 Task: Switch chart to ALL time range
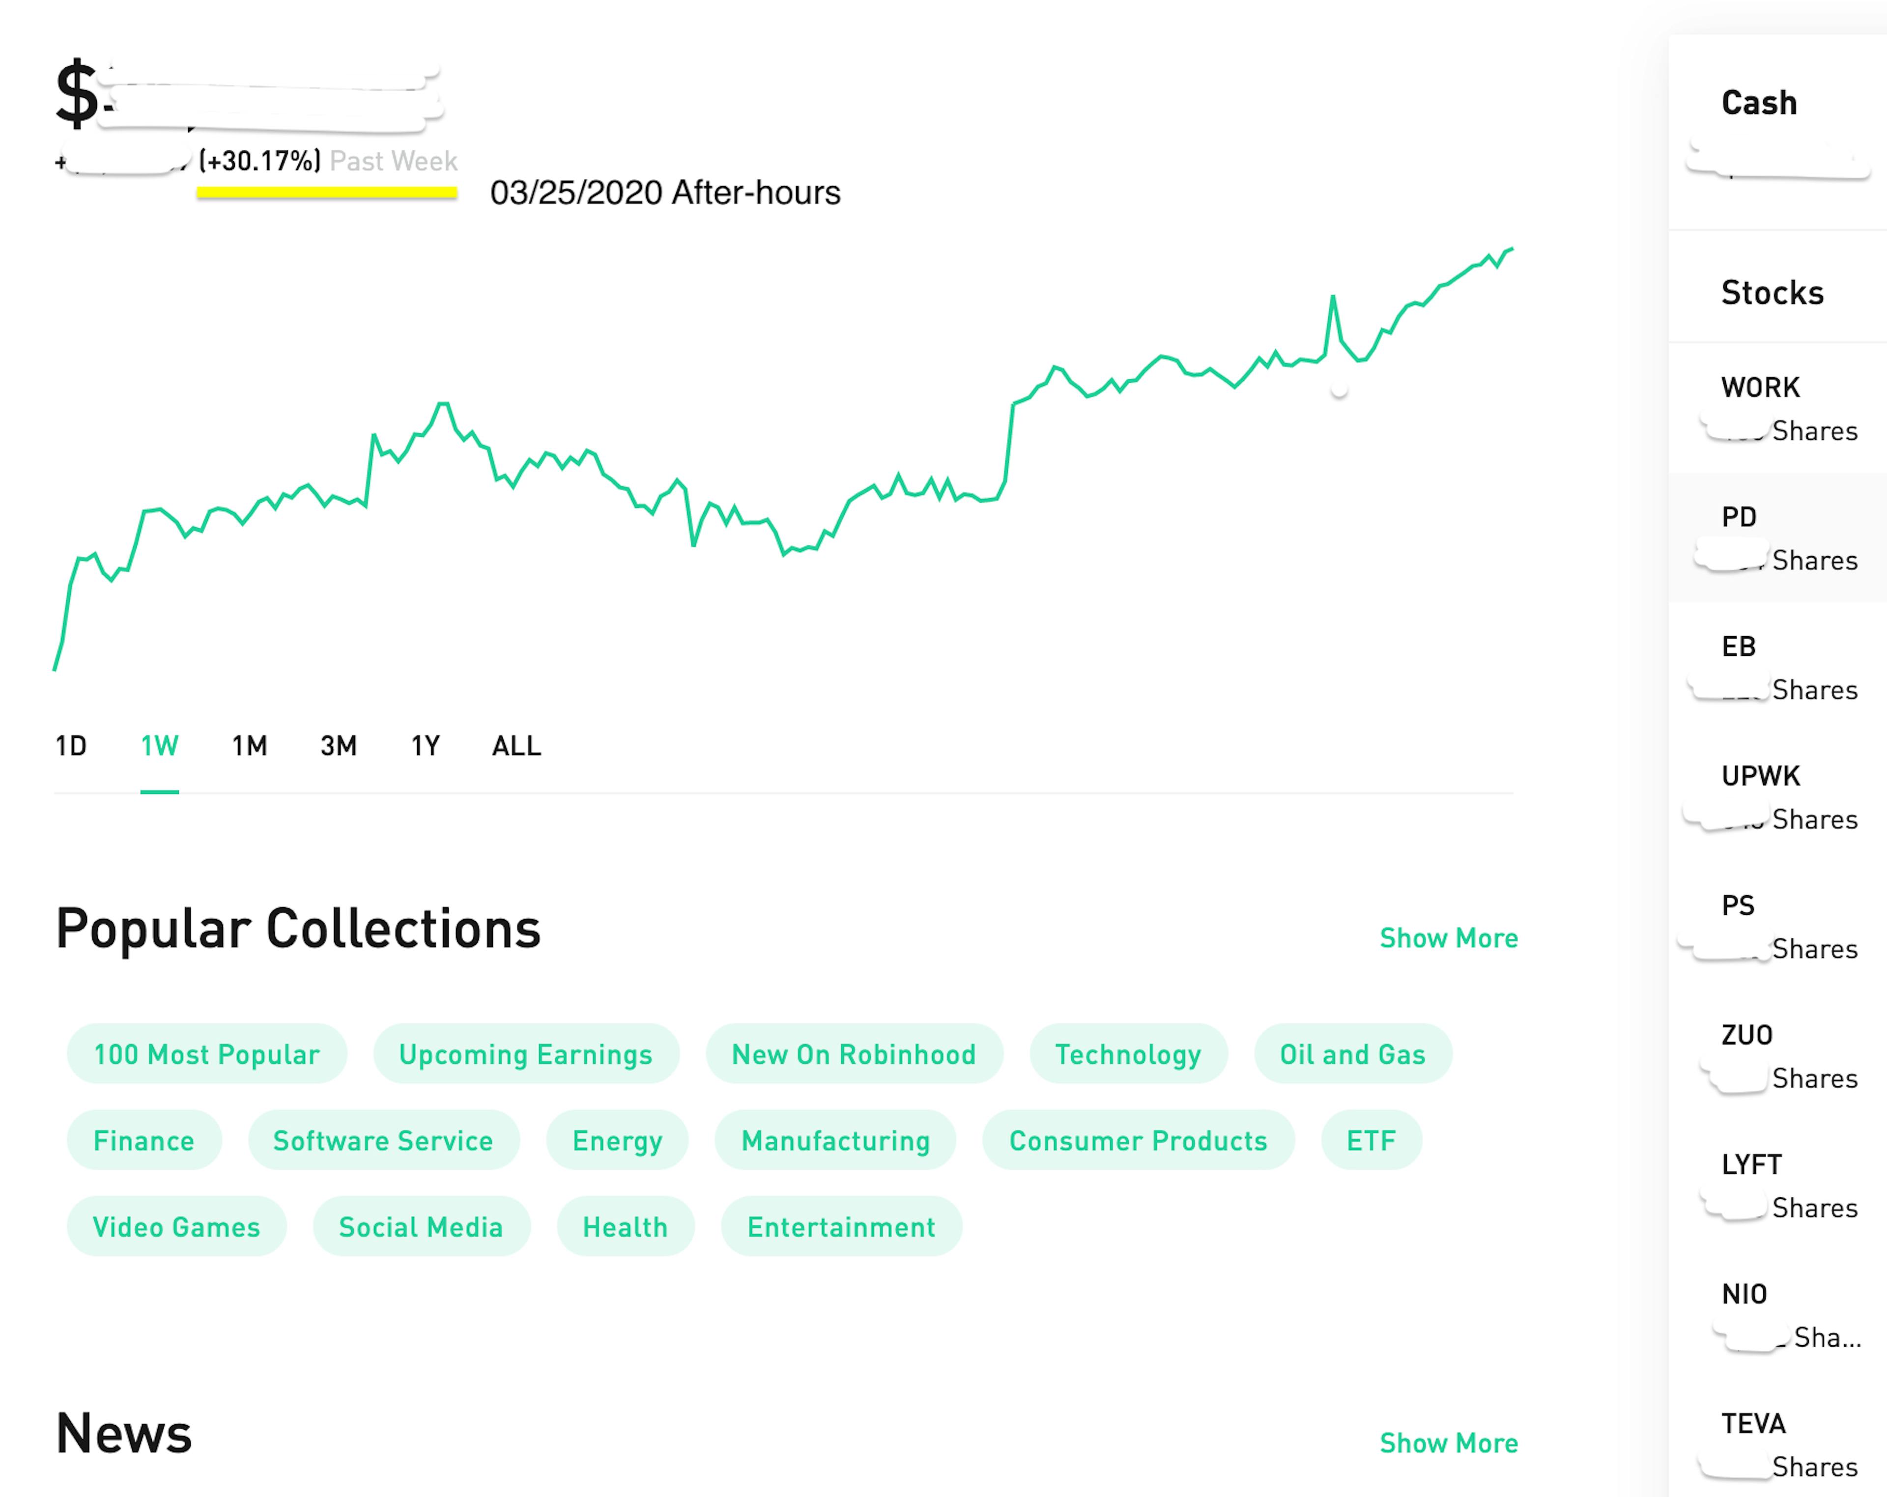pos(516,745)
